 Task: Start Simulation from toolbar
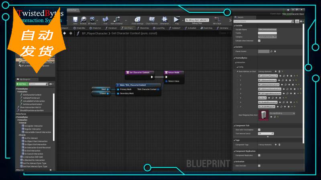tap(165, 21)
